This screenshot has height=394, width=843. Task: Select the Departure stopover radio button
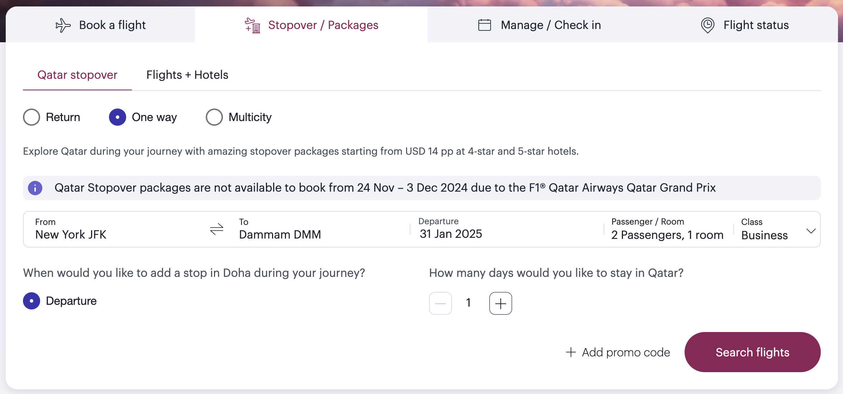click(x=32, y=301)
